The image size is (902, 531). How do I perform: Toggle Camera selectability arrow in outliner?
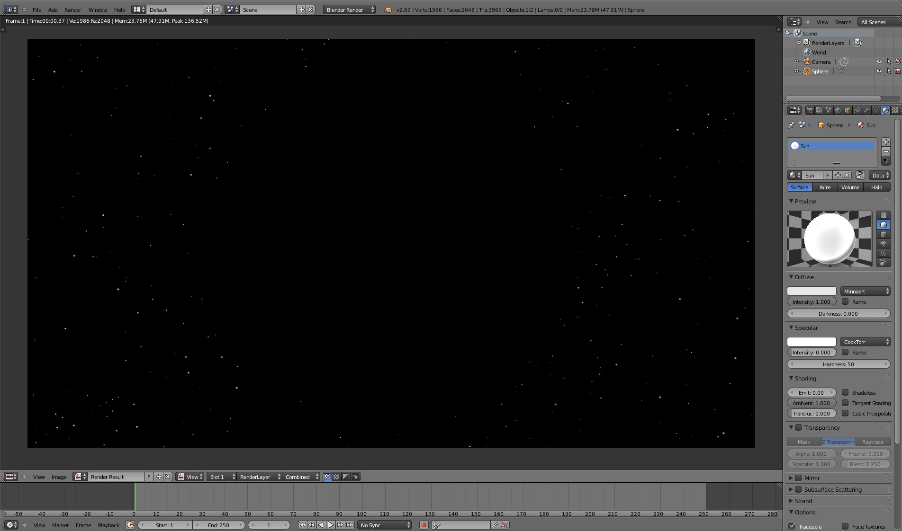coord(889,62)
